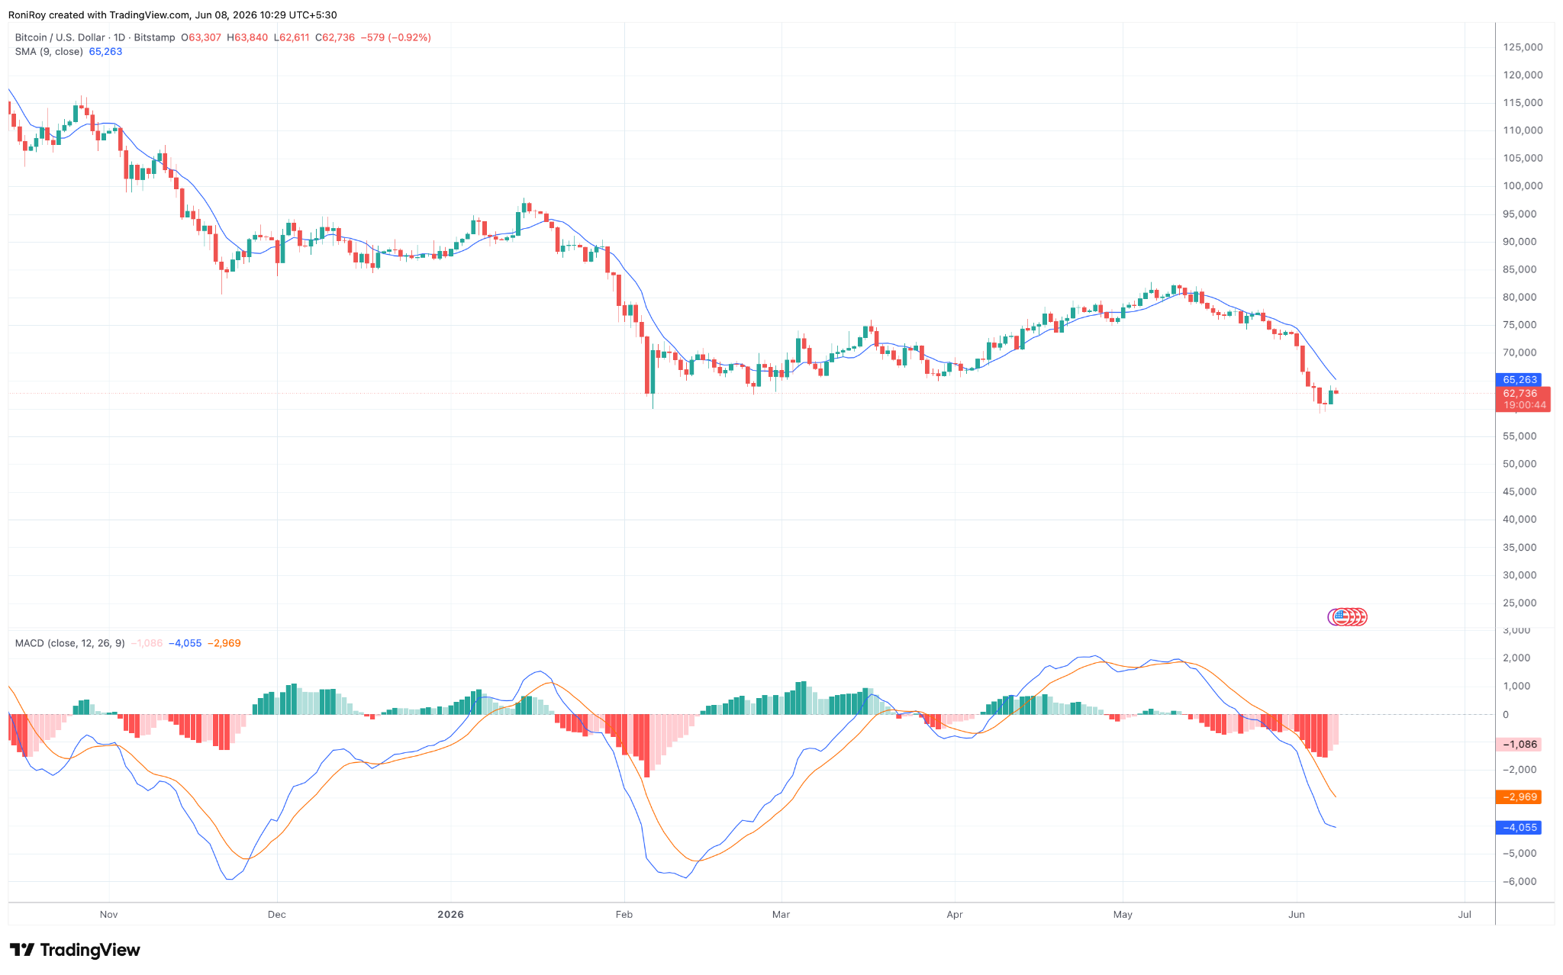Click the 125,000 price axis label

tap(1523, 47)
